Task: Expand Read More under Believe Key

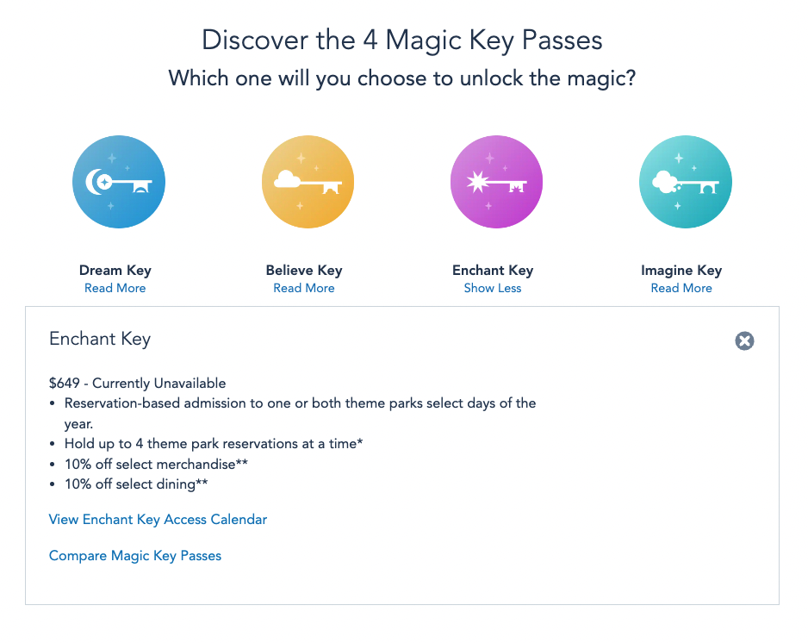Action: [x=303, y=288]
